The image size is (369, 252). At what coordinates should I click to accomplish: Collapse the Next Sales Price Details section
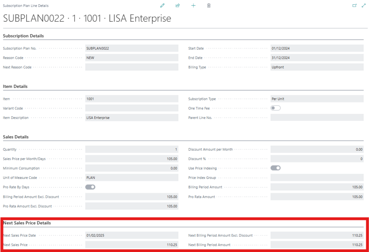coord(27,223)
